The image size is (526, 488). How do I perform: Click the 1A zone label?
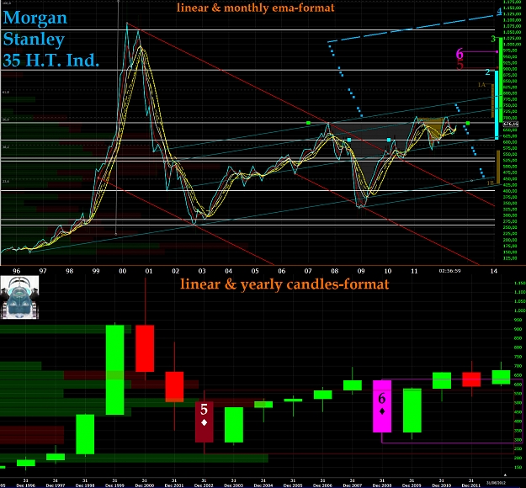pyautogui.click(x=481, y=85)
